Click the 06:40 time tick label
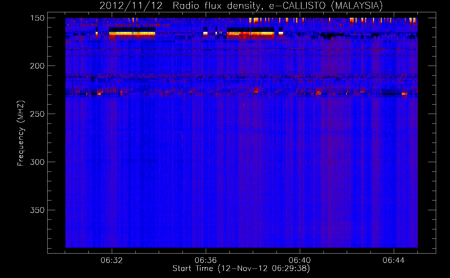This screenshot has height=278, width=450. (300, 260)
